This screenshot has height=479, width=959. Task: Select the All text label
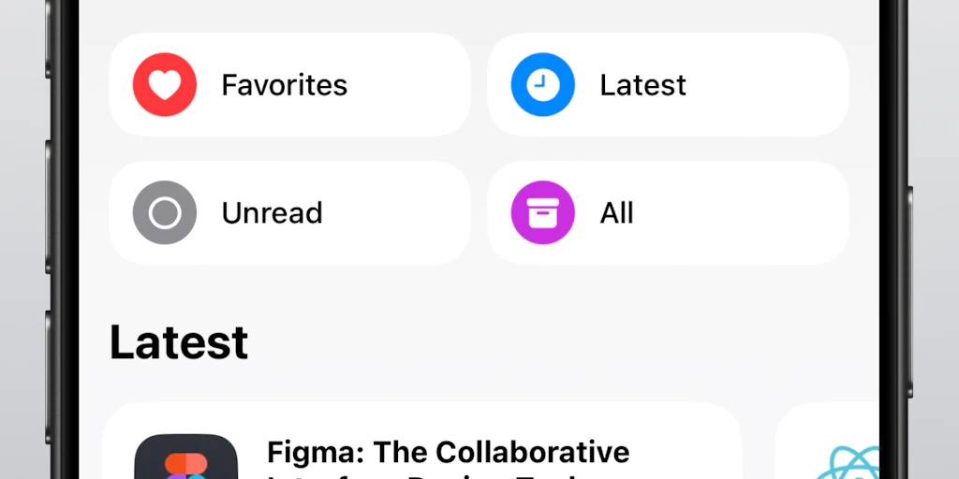pos(616,213)
